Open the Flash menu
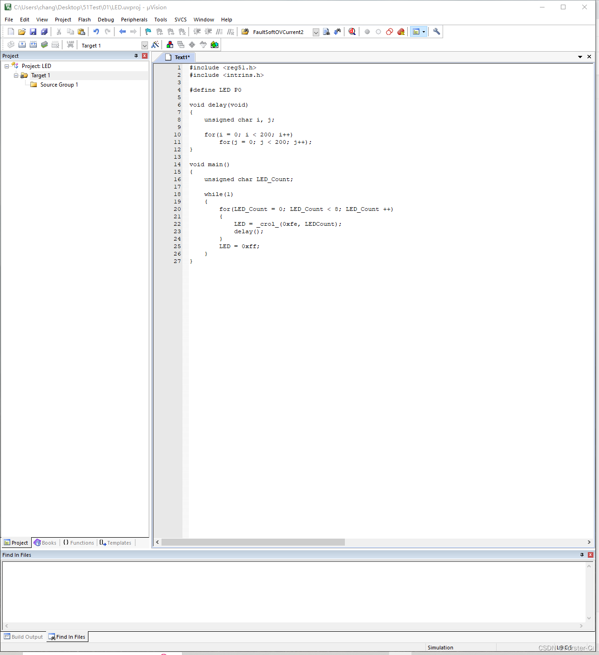 click(85, 20)
